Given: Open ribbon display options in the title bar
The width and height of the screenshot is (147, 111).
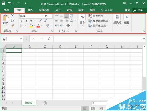Looking at the screenshot, I should pyautogui.click(x=125, y=4).
